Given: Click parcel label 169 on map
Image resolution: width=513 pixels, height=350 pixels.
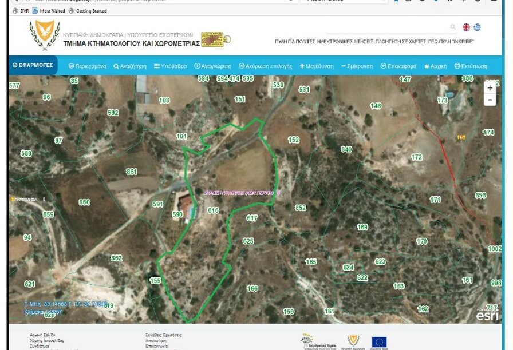Looking at the screenshot, I should point(362,227).
